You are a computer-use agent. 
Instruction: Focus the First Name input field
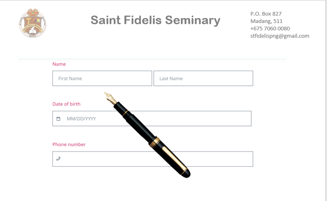[102, 78]
